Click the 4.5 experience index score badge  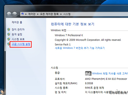coord(88,74)
